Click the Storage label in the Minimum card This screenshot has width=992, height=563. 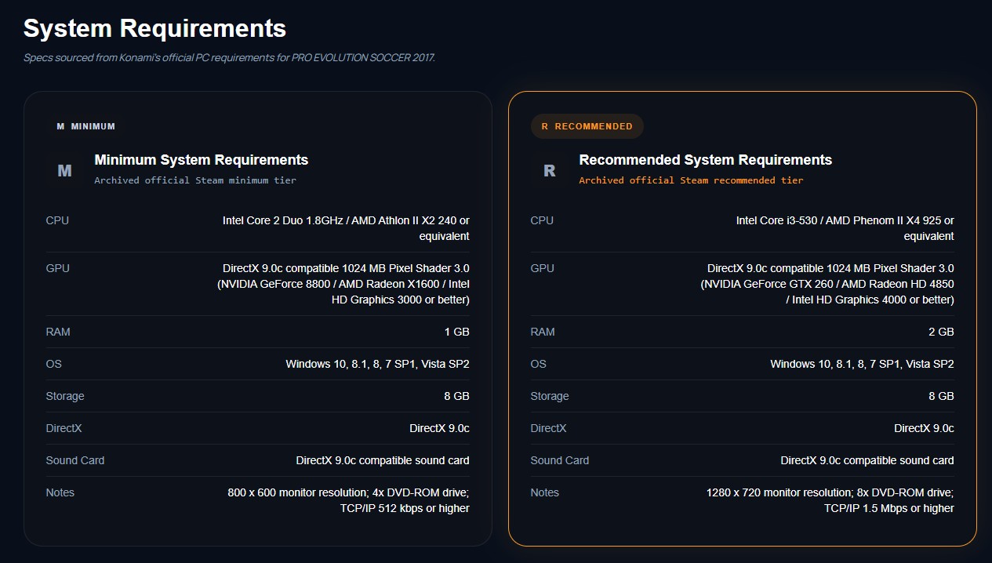coord(65,396)
